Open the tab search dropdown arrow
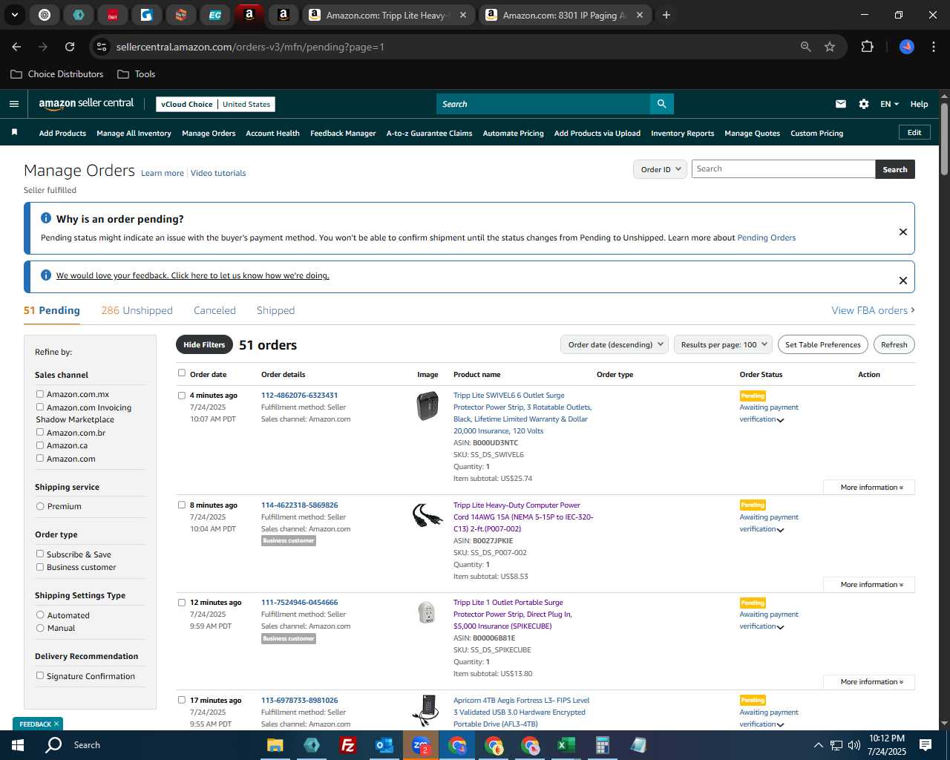Screen dimensions: 950x760 coord(14,15)
